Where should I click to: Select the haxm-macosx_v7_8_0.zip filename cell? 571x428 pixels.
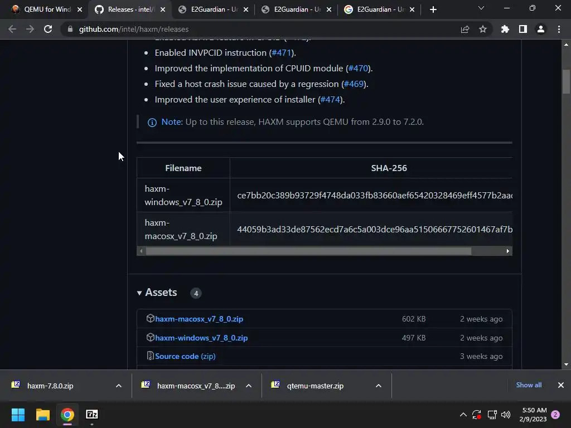(x=183, y=229)
